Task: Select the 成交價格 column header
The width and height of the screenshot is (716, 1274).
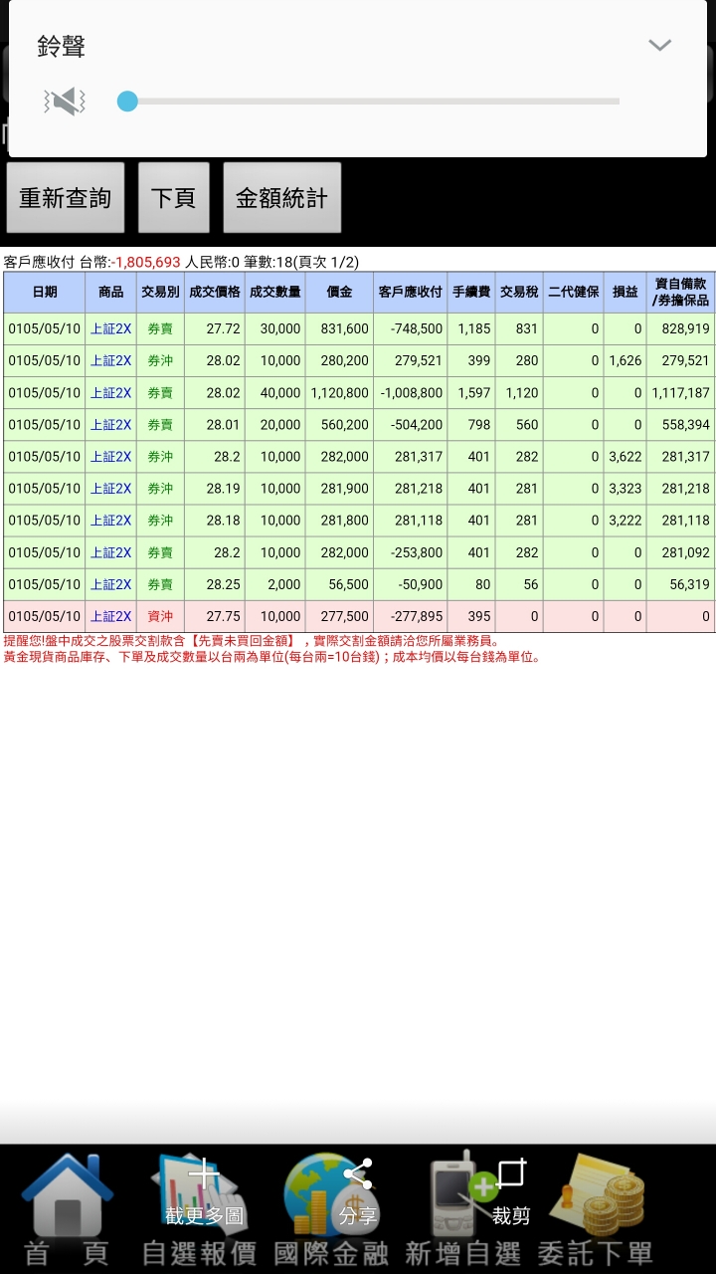Action: click(x=215, y=292)
